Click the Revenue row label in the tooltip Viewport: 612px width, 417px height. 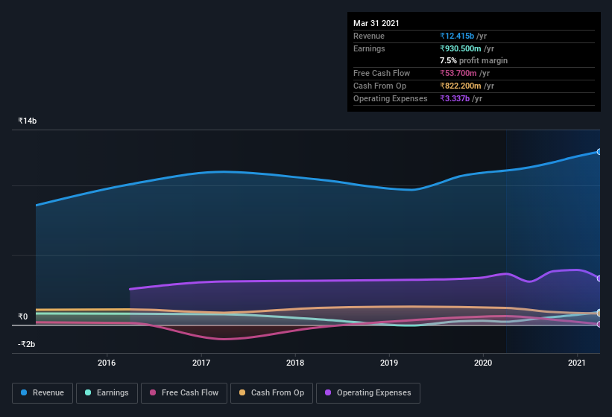tap(369, 36)
